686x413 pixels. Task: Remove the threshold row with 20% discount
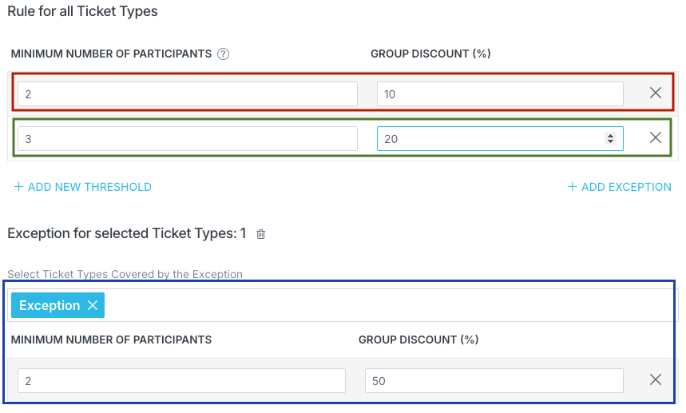(655, 137)
